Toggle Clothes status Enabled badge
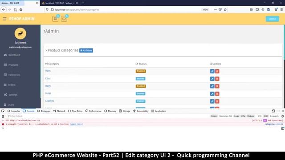 (141, 101)
